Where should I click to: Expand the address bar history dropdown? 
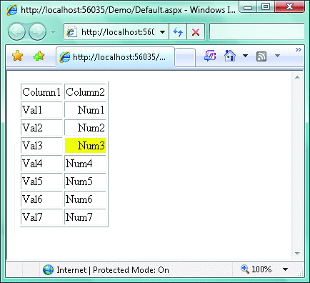point(163,32)
